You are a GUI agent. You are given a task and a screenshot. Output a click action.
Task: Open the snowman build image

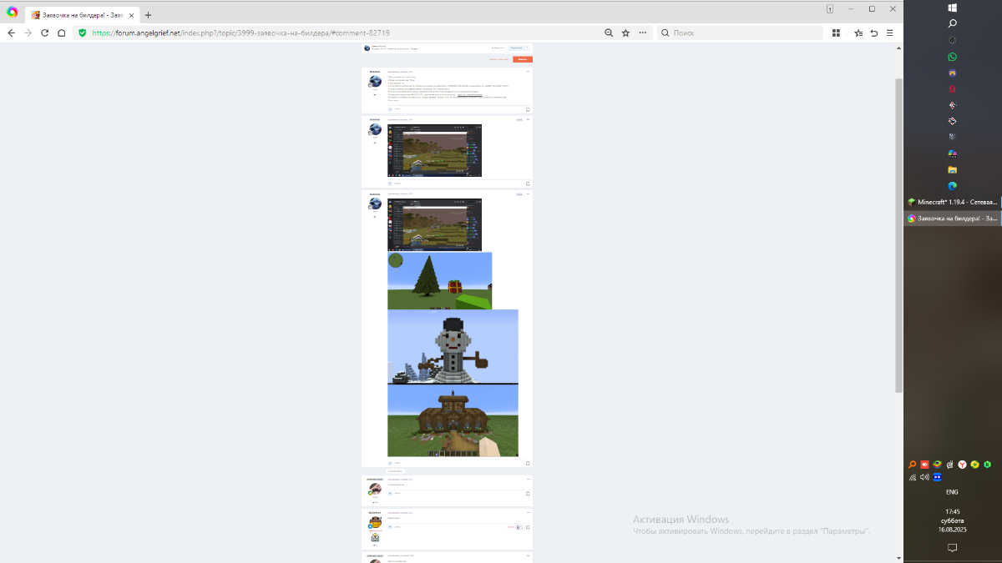click(x=453, y=346)
